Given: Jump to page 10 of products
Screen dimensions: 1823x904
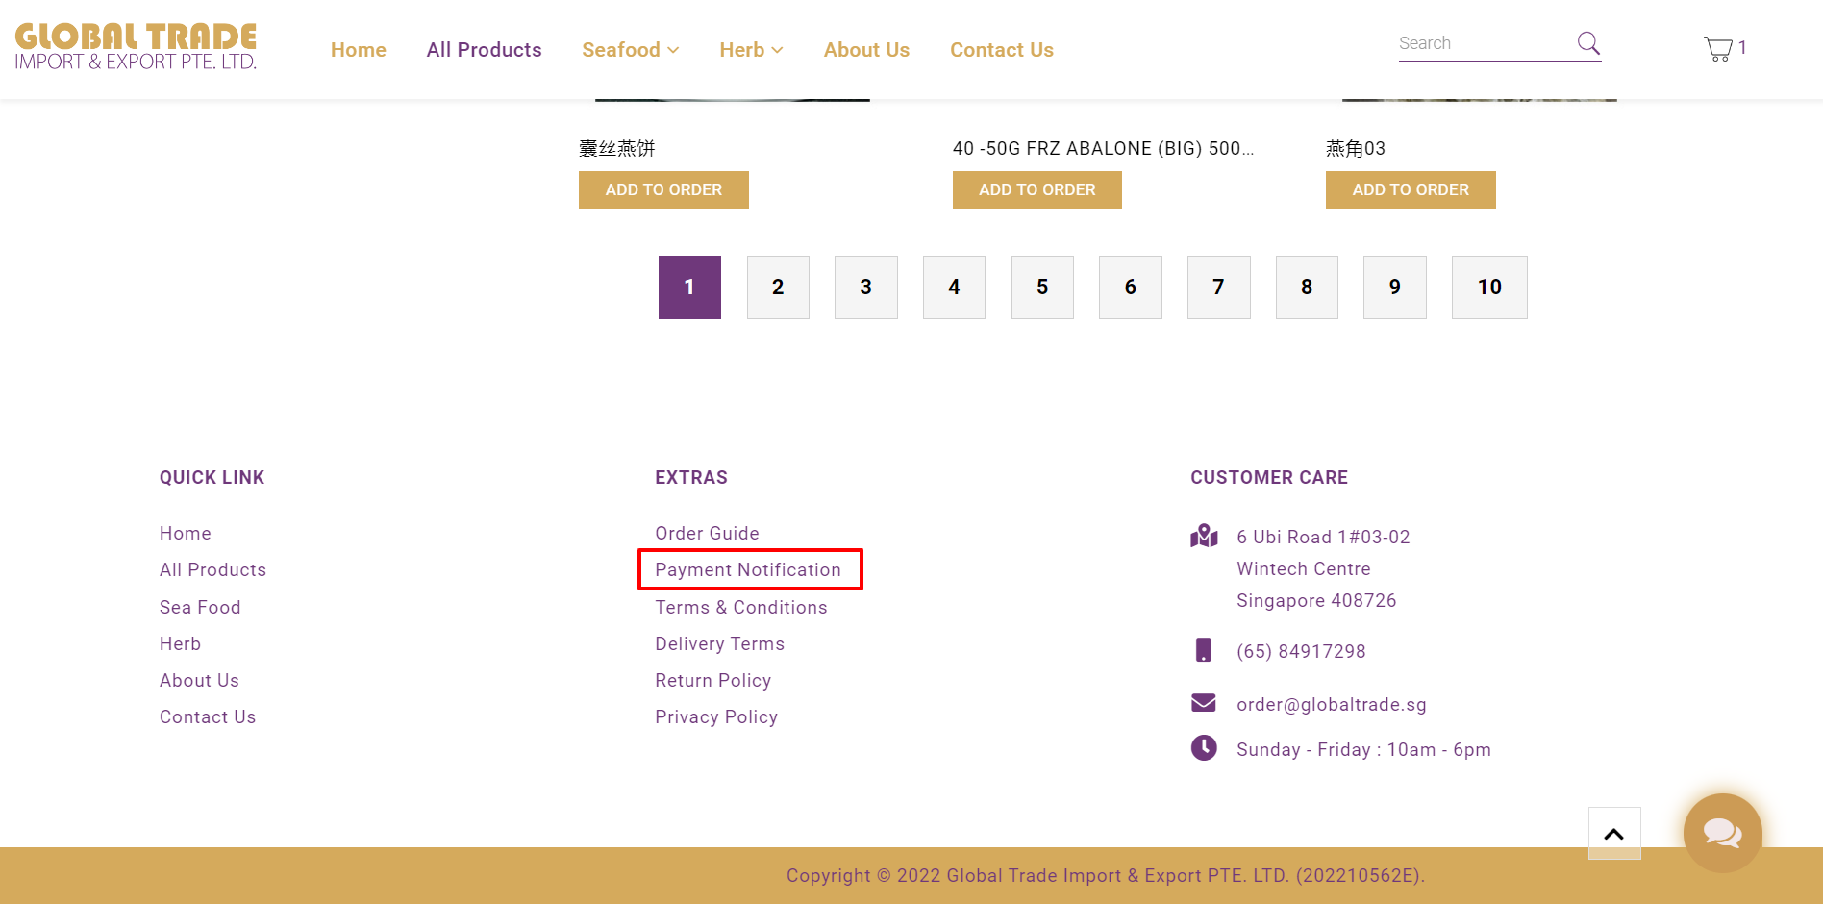Looking at the screenshot, I should (x=1488, y=288).
